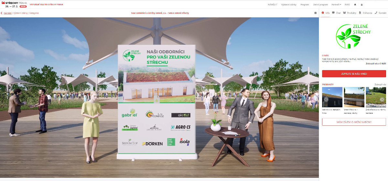Click Zobrazit vše next to Produkty
The height and width of the screenshot is (181, 388).
coord(380,84)
